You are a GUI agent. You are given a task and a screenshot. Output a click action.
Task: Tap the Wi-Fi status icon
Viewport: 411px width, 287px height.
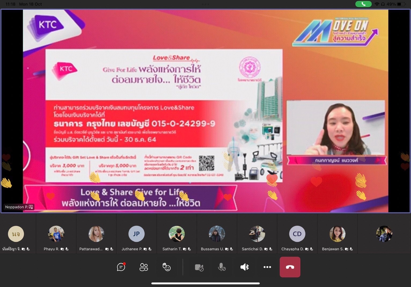(x=377, y=4)
